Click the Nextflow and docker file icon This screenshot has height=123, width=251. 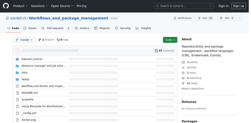[17, 86]
